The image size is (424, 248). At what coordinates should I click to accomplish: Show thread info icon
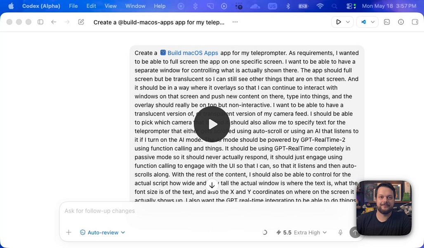point(401,22)
